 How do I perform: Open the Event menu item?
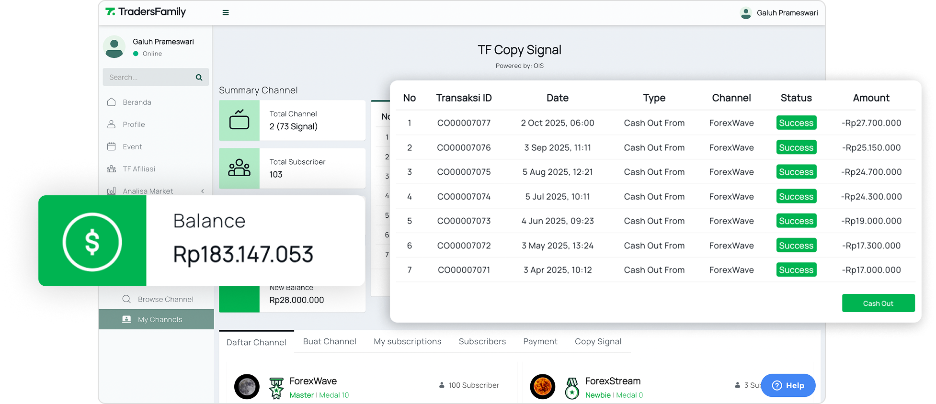click(x=132, y=146)
